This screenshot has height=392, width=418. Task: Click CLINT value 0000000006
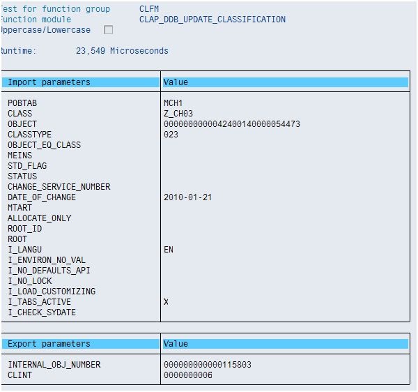tap(188, 375)
